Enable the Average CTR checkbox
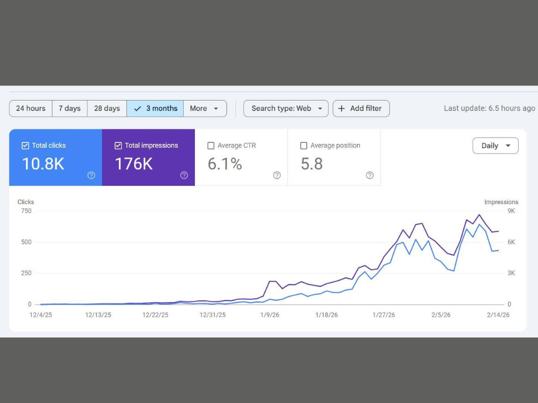Image resolution: width=538 pixels, height=403 pixels. pos(211,146)
